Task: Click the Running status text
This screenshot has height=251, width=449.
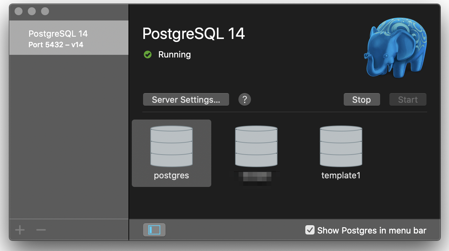Action: click(x=175, y=54)
